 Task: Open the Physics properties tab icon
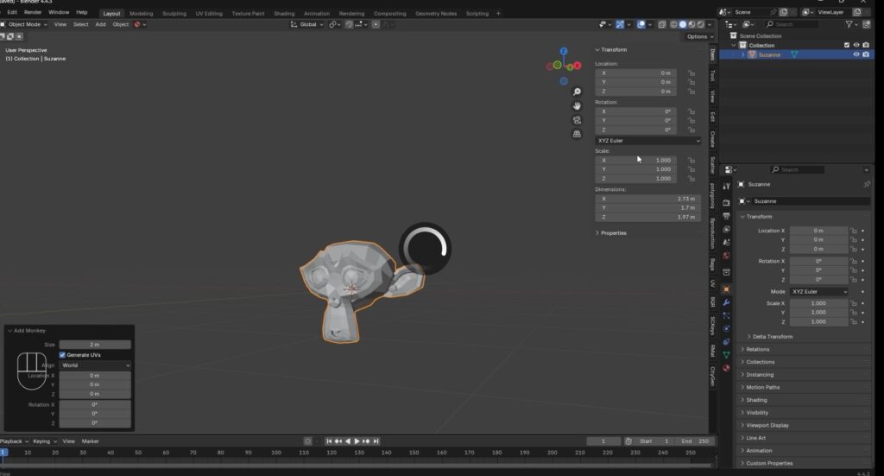pyautogui.click(x=726, y=328)
